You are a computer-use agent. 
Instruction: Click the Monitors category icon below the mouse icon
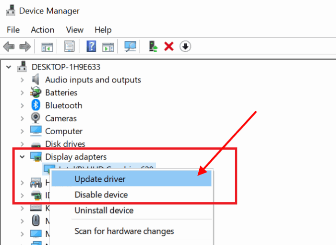(x=36, y=234)
